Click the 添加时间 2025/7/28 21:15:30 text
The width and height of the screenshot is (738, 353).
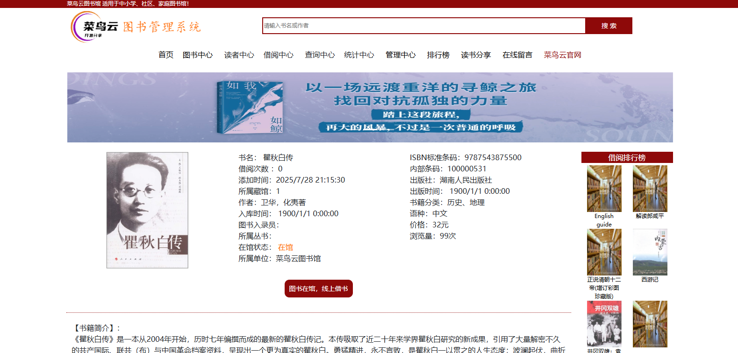click(x=292, y=180)
